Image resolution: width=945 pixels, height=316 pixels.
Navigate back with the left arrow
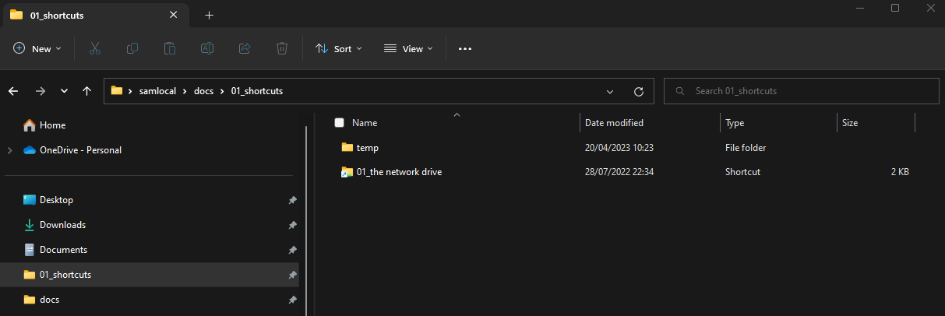coord(13,91)
